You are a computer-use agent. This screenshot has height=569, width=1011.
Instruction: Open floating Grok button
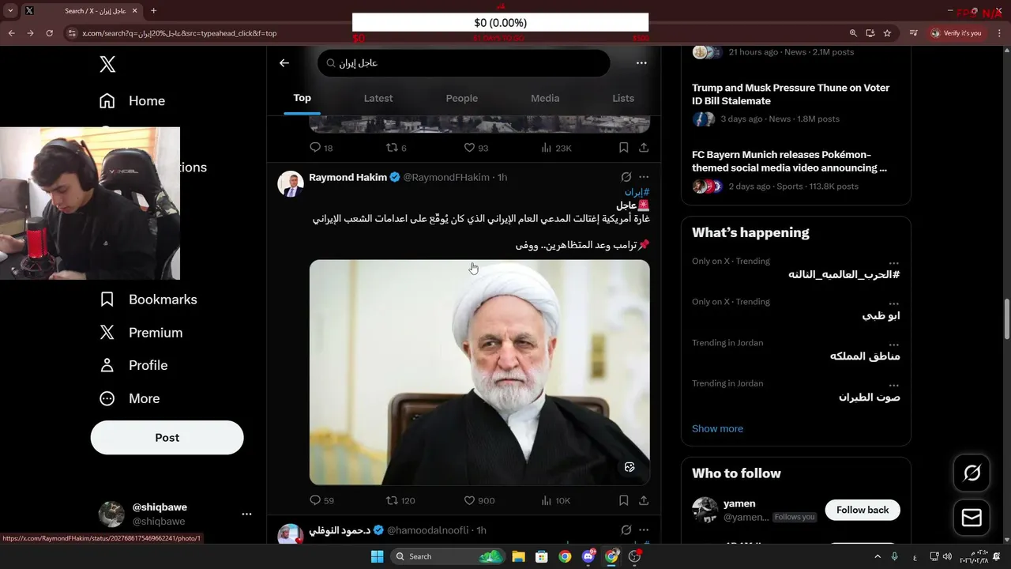[x=972, y=473]
